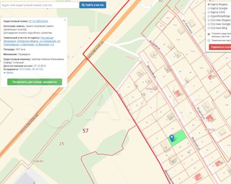Viewport: 231px width, 184px height.
Task: Click the address or cadastral number search field
Action: [40, 5]
